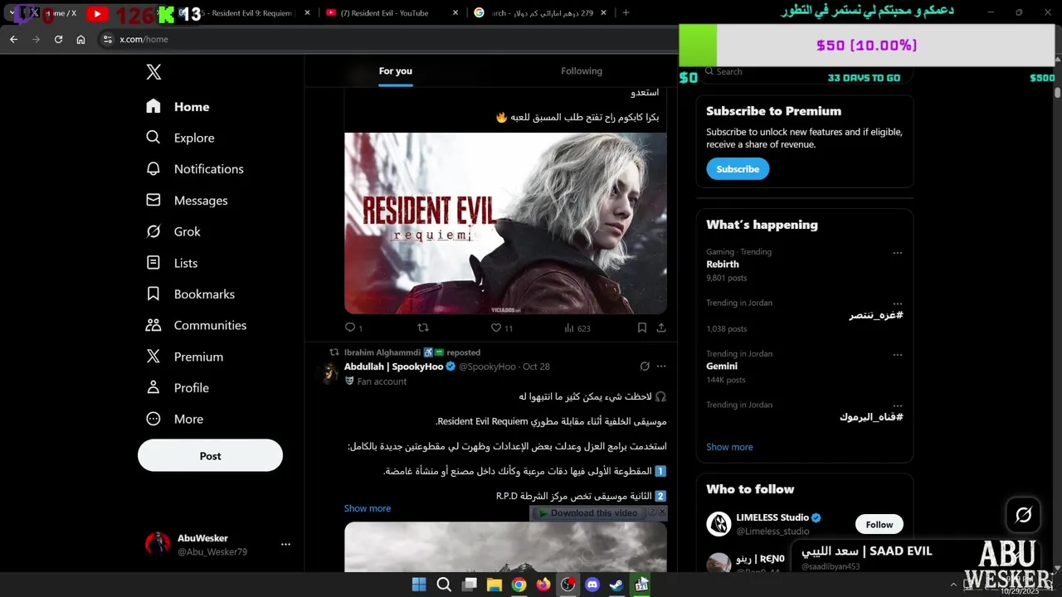This screenshot has height=597, width=1062.
Task: Click the Subscribe button
Action: point(738,169)
